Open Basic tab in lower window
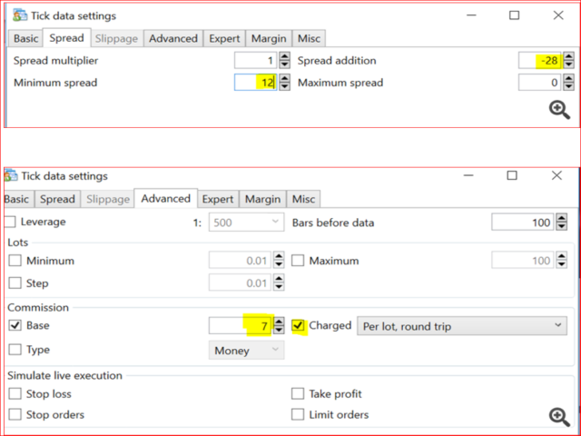 (17, 199)
